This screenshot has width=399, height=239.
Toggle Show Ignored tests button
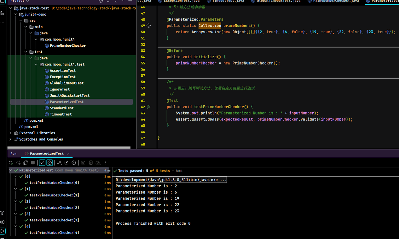coord(49,163)
